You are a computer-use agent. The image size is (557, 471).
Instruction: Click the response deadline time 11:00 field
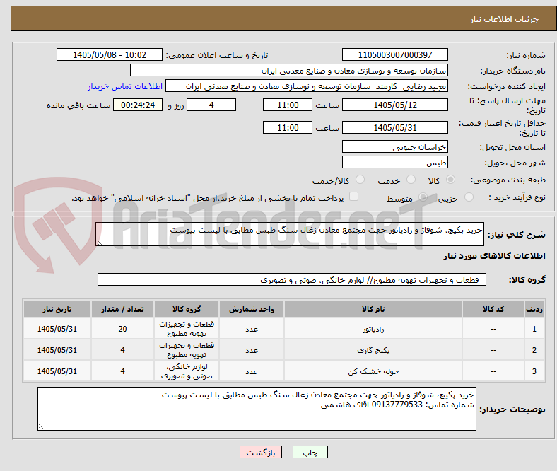pyautogui.click(x=288, y=105)
